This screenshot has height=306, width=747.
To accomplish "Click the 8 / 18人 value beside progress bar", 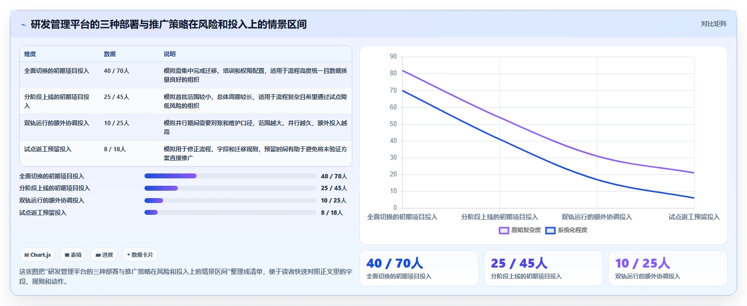I will pyautogui.click(x=332, y=212).
